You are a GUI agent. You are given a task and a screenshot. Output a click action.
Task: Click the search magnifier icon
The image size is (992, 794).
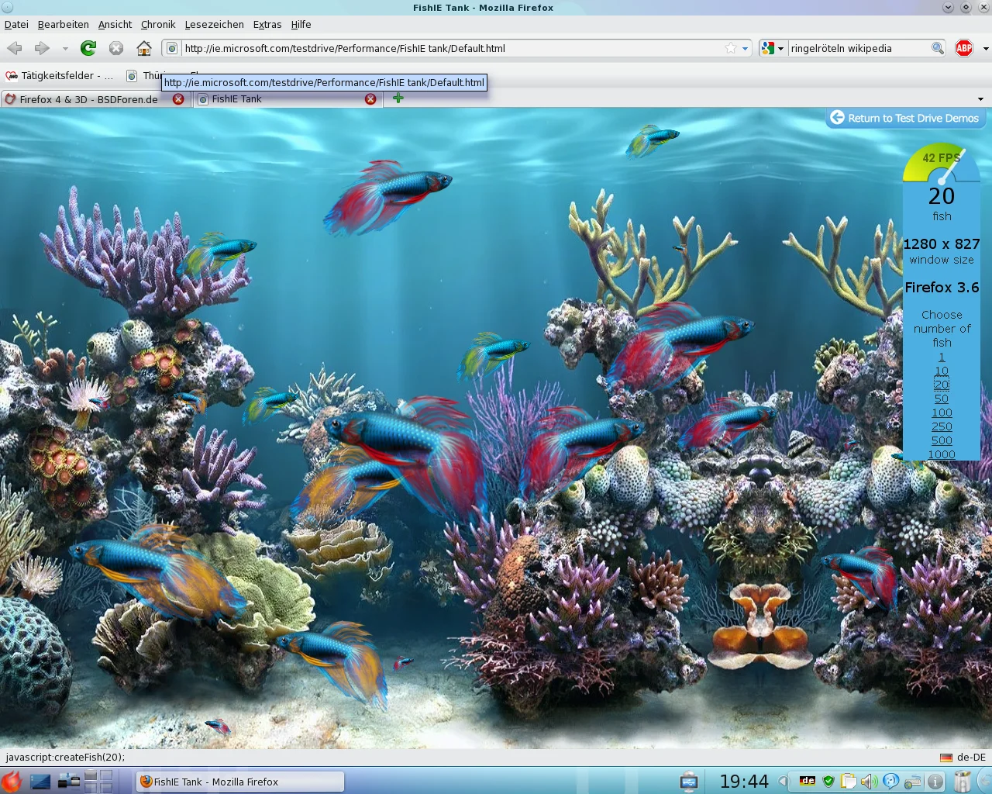pos(938,48)
